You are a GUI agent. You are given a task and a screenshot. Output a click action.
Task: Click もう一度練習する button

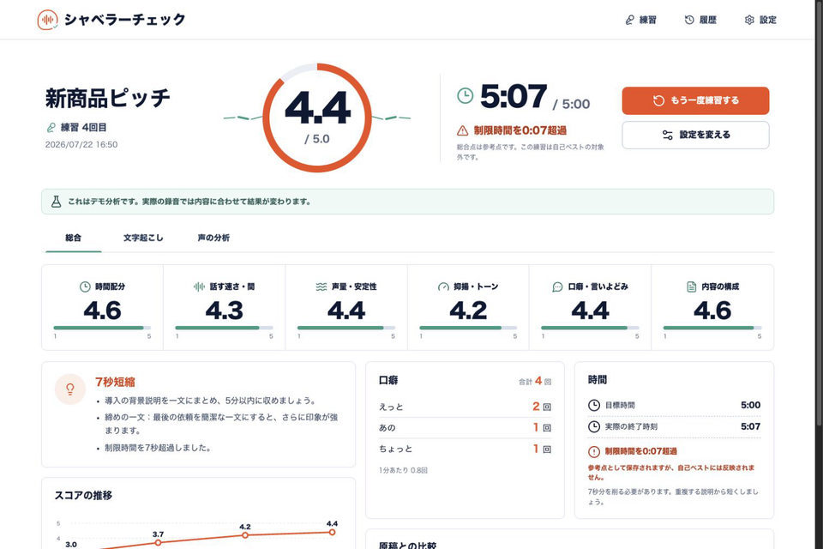[695, 100]
